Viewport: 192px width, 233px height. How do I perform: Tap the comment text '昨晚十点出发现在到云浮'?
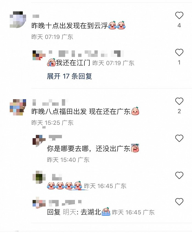[69, 26]
